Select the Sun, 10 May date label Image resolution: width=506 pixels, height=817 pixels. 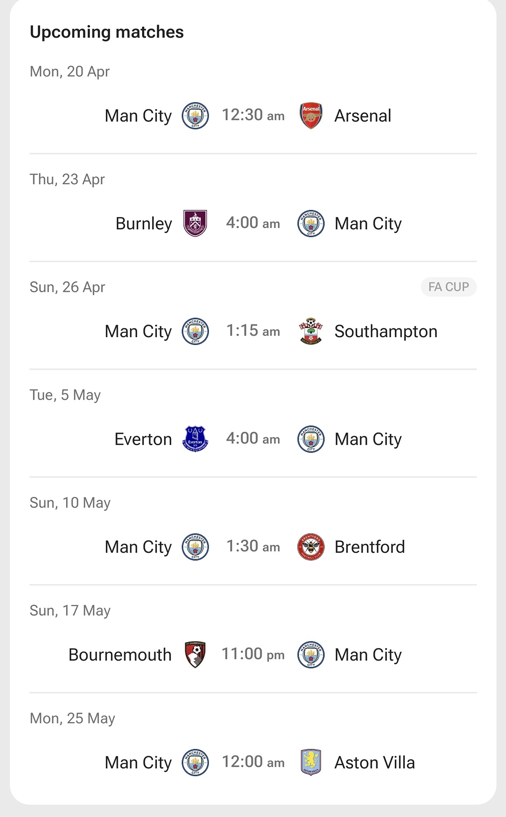click(70, 503)
